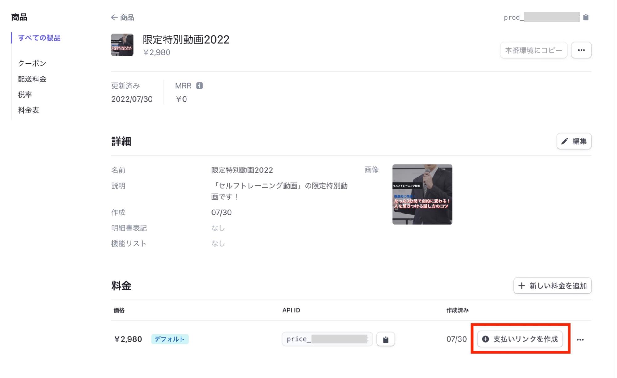
Task: Click the price_ API ID field
Action: tap(327, 339)
